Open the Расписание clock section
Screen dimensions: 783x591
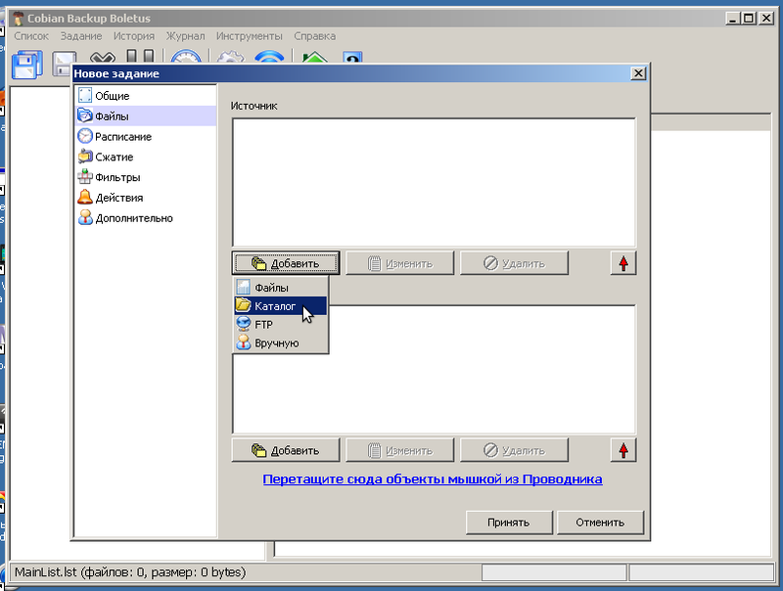pos(146,136)
